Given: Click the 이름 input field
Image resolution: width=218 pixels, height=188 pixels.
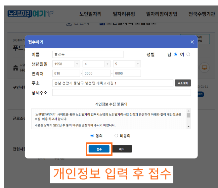Looking at the screenshot, I should point(88,54).
